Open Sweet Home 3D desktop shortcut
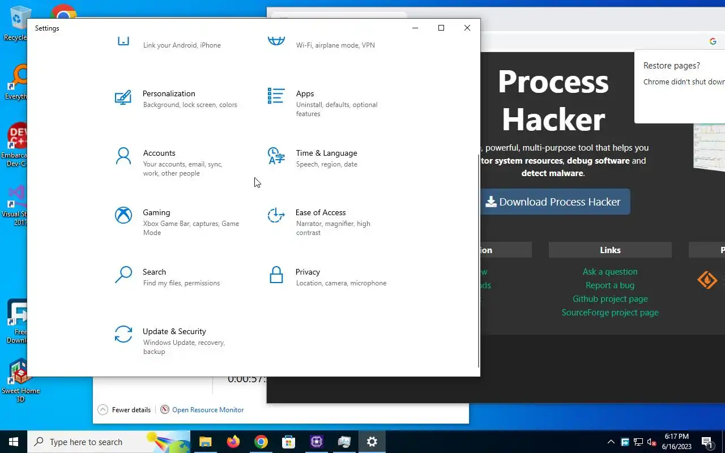This screenshot has height=453, width=725. pyautogui.click(x=20, y=380)
